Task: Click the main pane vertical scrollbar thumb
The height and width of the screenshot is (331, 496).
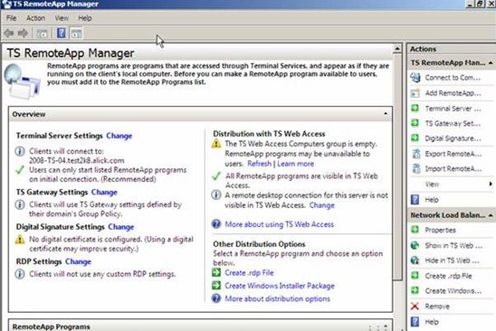Action: (397, 166)
